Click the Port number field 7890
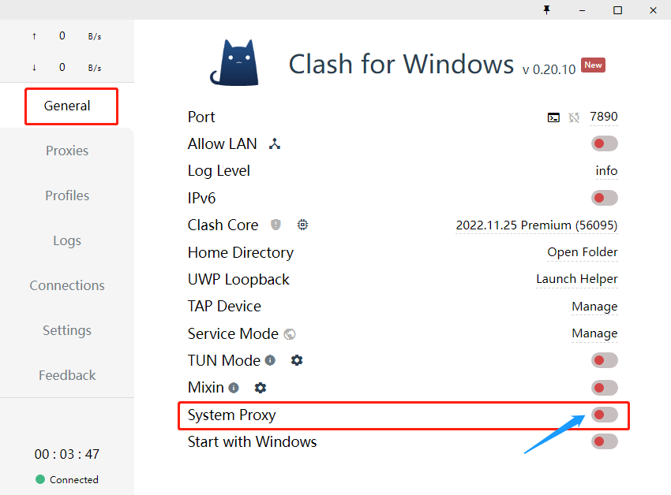 pos(603,117)
